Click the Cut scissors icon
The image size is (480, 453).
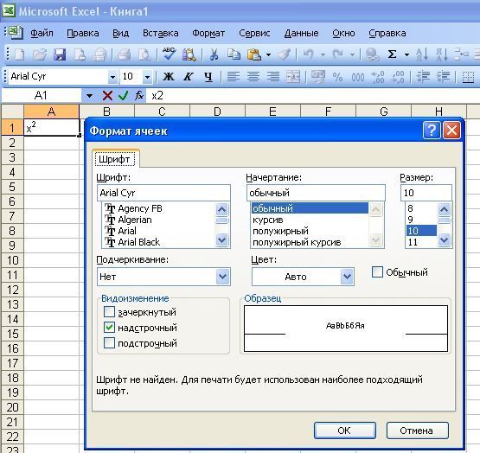point(214,54)
